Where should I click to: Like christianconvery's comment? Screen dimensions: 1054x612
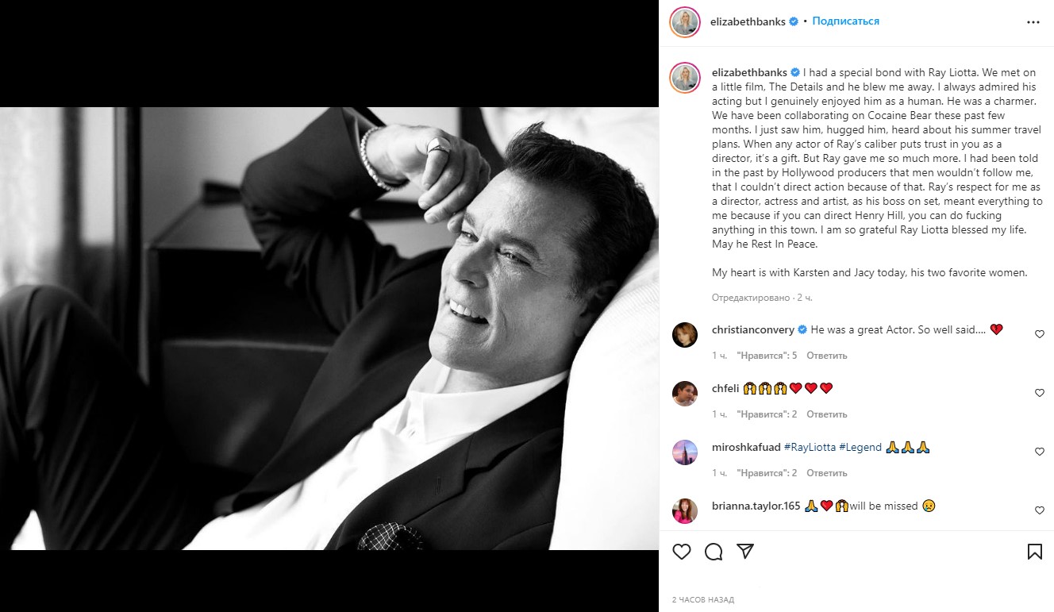[x=1040, y=334]
